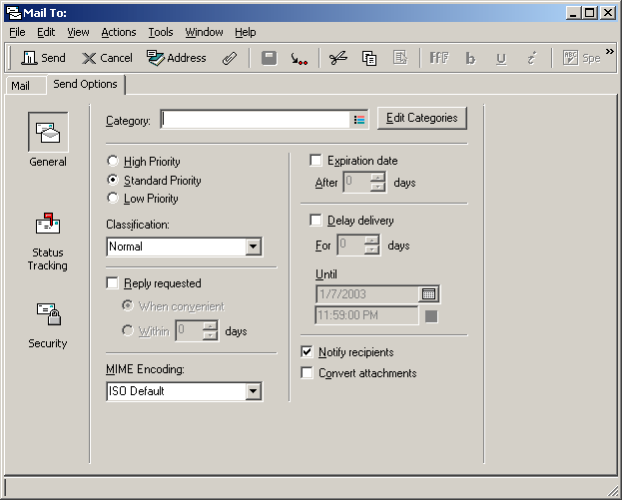Open the Window menu
Viewport: 622px width, 500px height.
[x=204, y=32]
